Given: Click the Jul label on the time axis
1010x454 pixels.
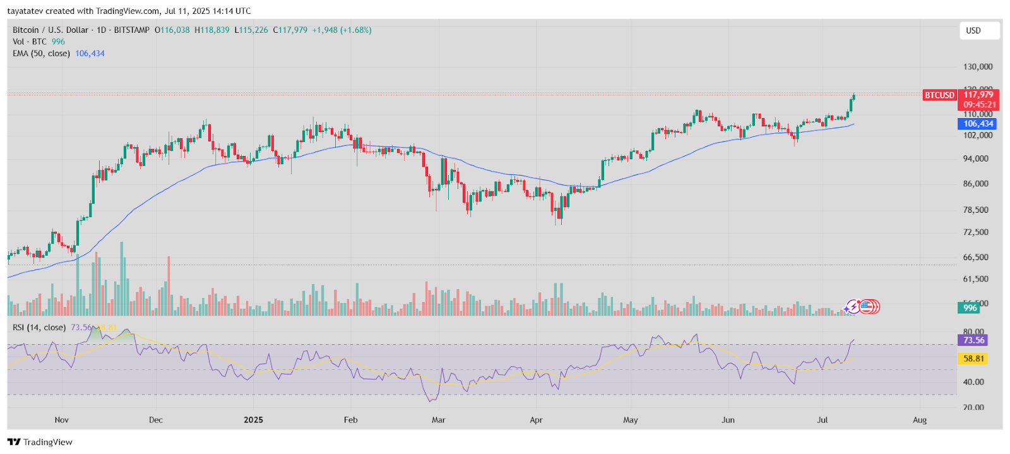Looking at the screenshot, I should pyautogui.click(x=823, y=420).
